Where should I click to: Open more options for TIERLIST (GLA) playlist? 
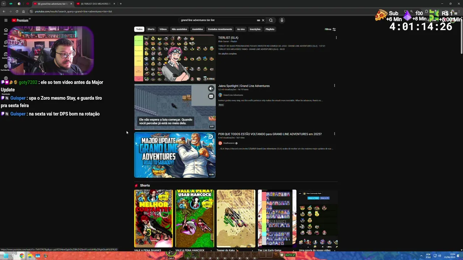tap(336, 38)
